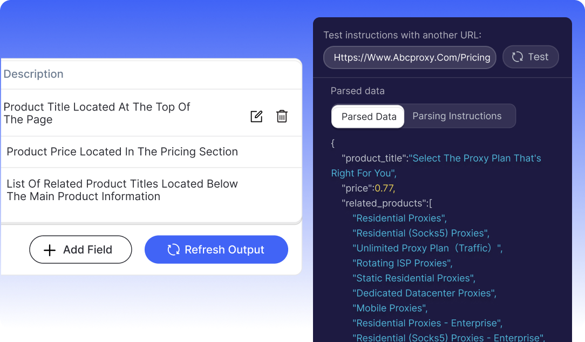The image size is (585, 342).
Task: Click the Refresh Output button
Action: (x=216, y=250)
